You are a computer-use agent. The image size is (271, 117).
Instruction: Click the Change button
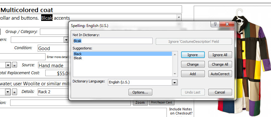[193, 64]
